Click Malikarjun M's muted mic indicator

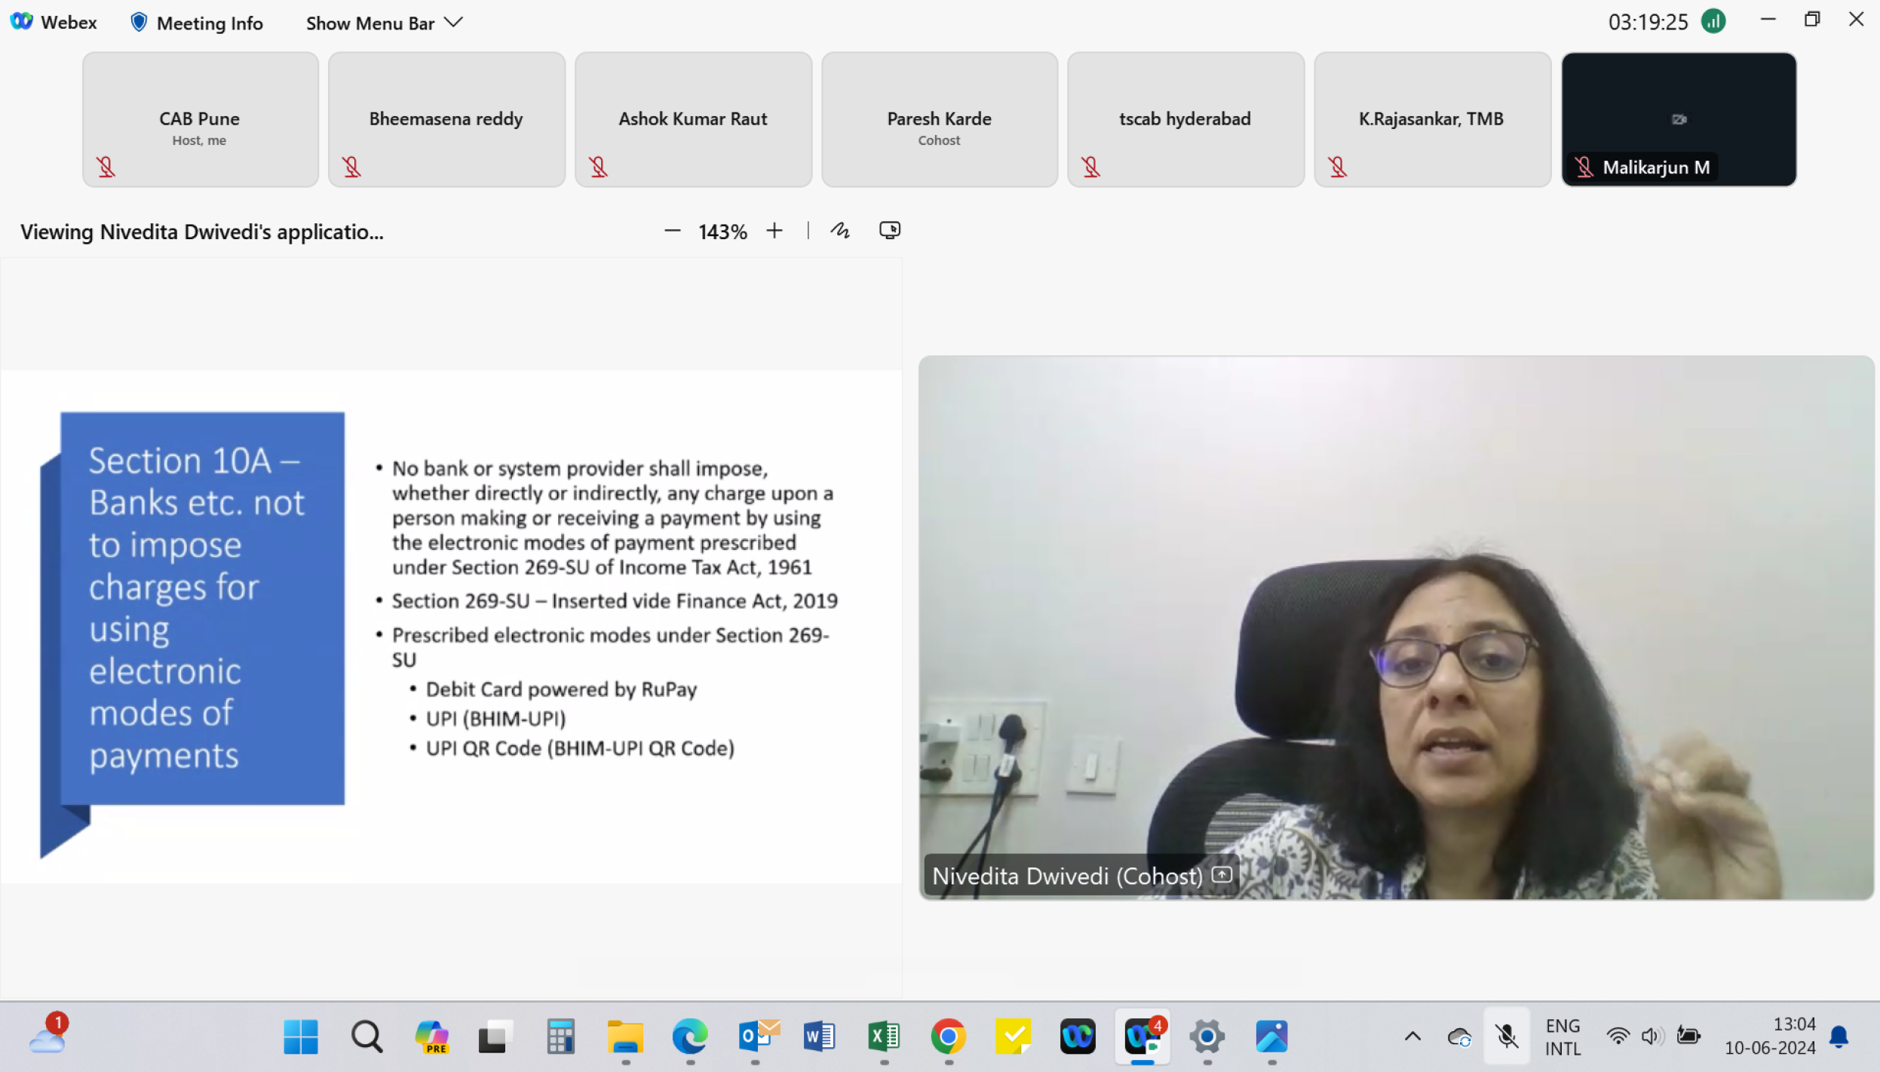tap(1584, 167)
